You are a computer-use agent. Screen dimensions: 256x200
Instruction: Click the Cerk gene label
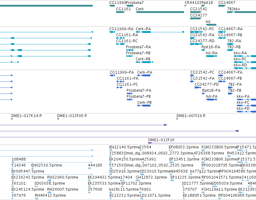[x=140, y=9]
